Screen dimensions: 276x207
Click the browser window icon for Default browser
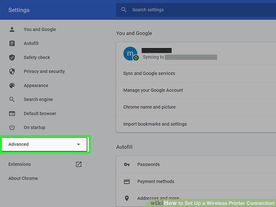pyautogui.click(x=12, y=113)
